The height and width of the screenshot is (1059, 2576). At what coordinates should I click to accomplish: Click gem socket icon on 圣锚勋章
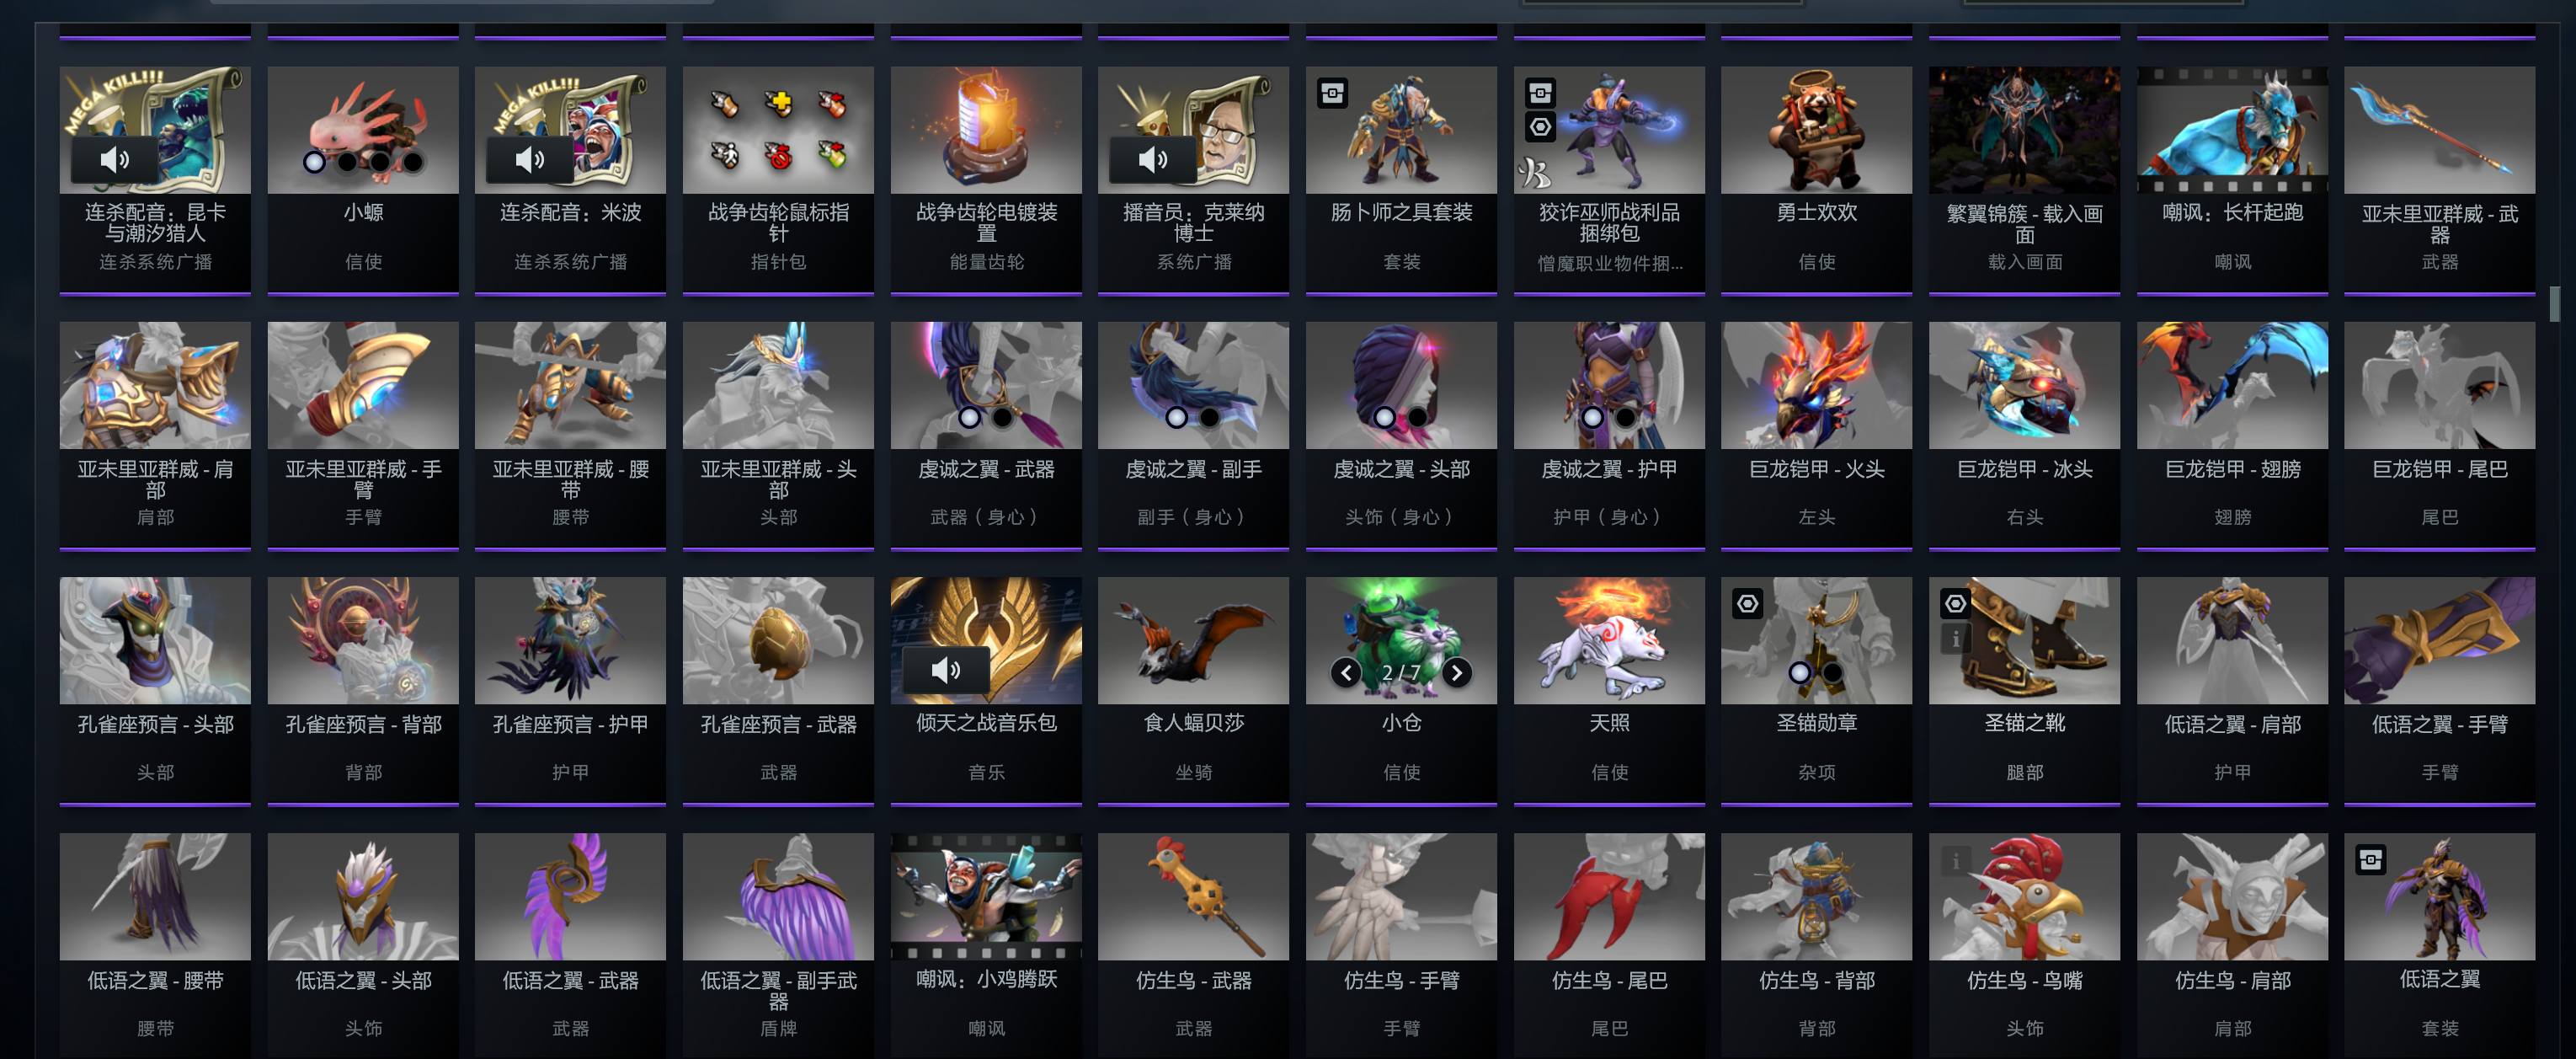tap(1747, 604)
